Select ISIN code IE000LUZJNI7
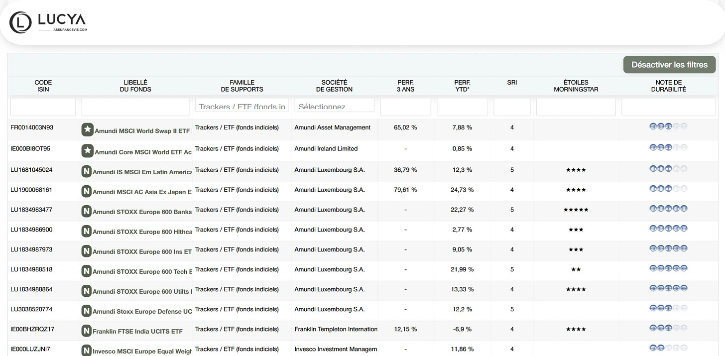 click(30, 349)
